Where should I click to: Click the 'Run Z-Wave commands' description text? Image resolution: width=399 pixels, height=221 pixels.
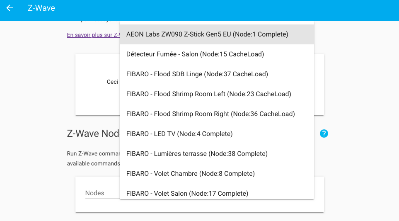pos(93,153)
